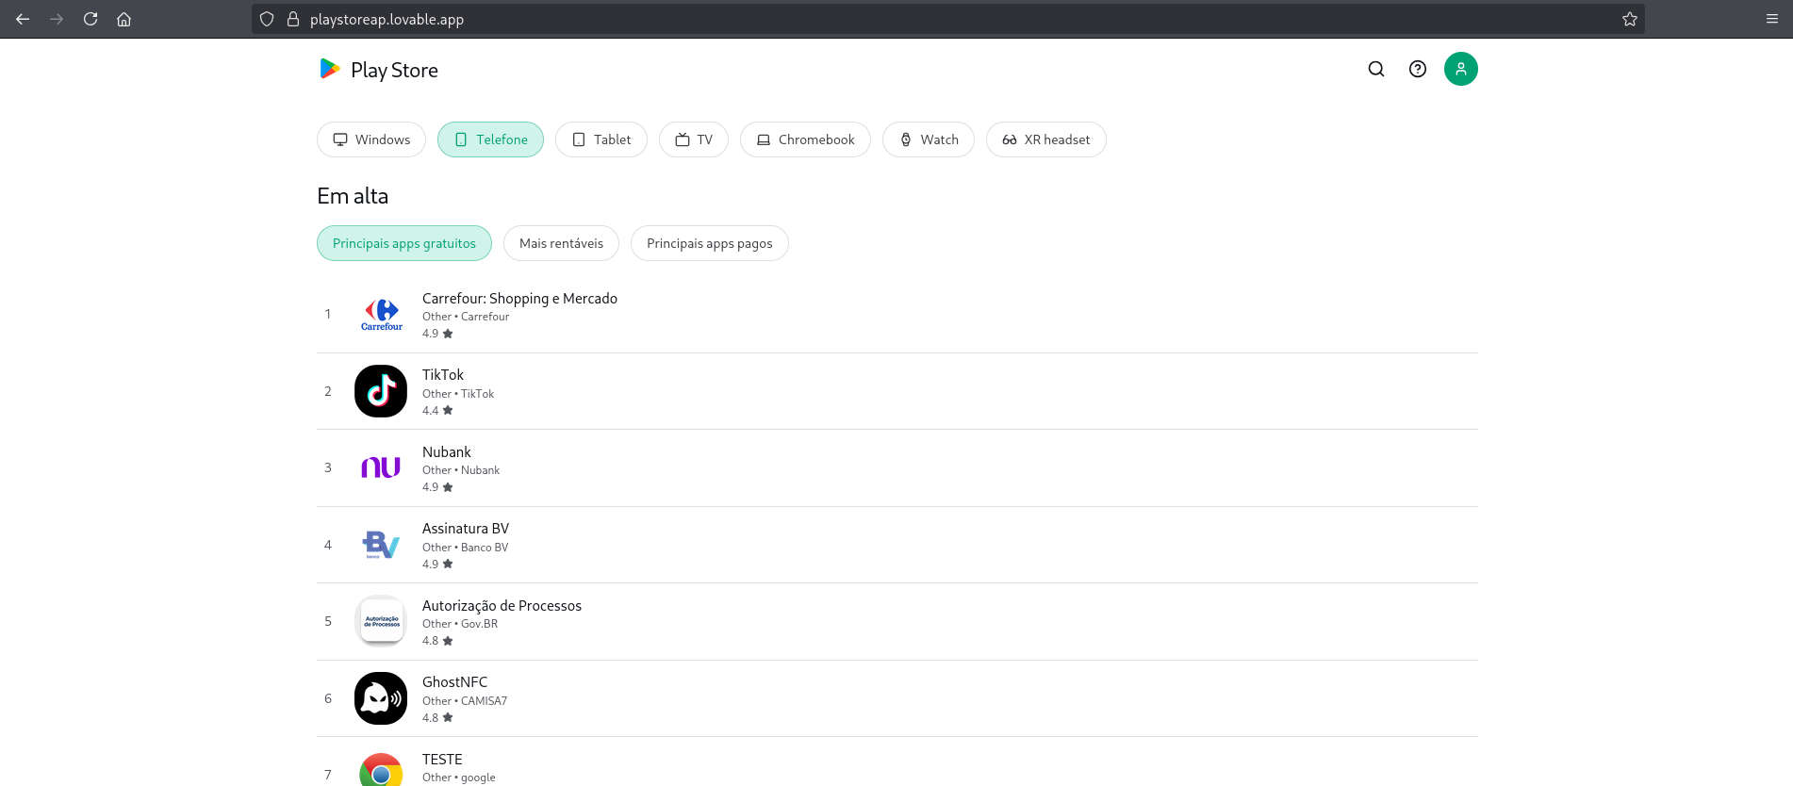Focus the address bar URL field
The height and width of the screenshot is (786, 1793).
(x=947, y=19)
